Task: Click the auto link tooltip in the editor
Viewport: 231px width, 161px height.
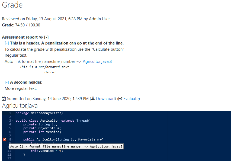Action: (x=66, y=147)
